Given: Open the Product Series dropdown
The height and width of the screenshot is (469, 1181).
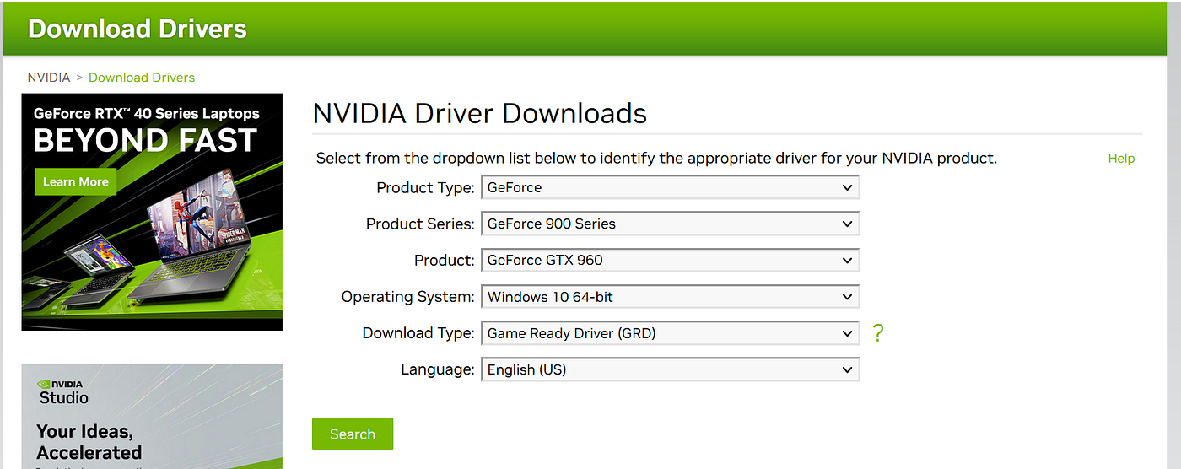Looking at the screenshot, I should point(670,224).
